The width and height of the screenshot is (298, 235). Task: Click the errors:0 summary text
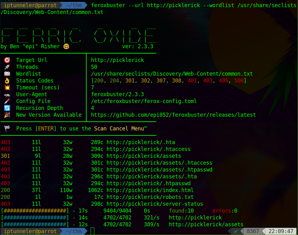(225, 211)
